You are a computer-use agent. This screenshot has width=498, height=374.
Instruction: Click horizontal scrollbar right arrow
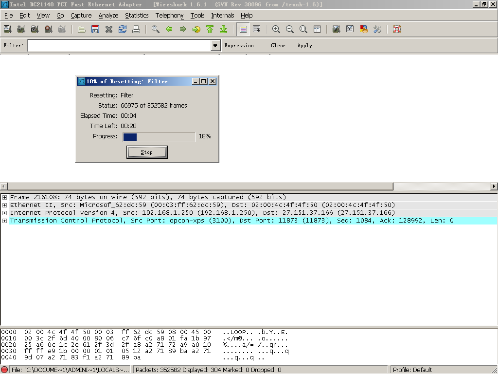(494, 187)
